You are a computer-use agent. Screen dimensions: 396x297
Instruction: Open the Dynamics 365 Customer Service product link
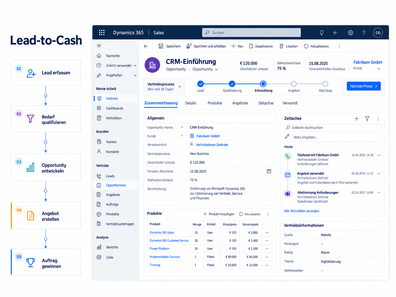coord(169,241)
